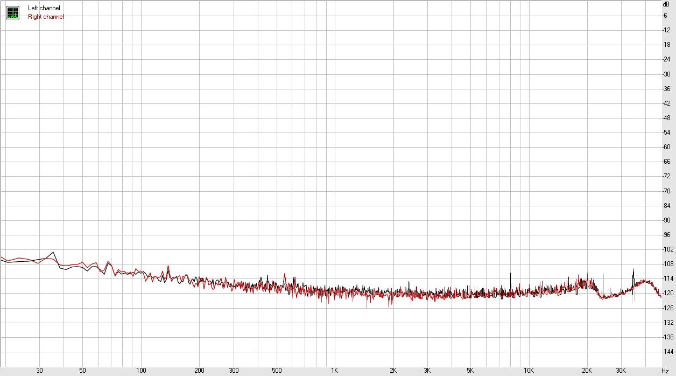
Task: Click the -60 dB axis value
Action: [666, 147]
